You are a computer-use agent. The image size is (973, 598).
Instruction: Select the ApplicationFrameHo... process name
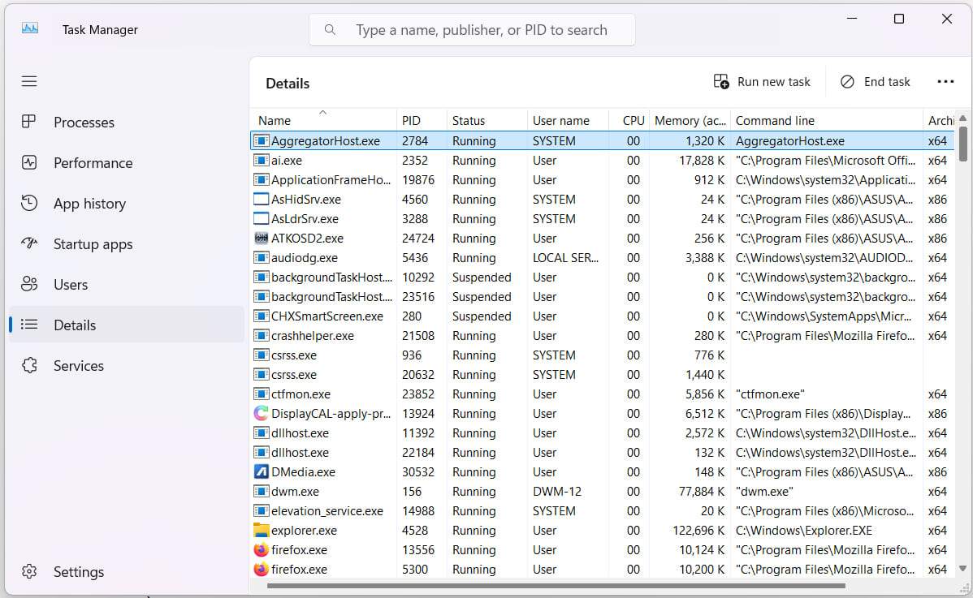point(331,179)
